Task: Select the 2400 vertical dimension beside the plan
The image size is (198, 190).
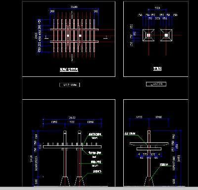Action: 36,36
